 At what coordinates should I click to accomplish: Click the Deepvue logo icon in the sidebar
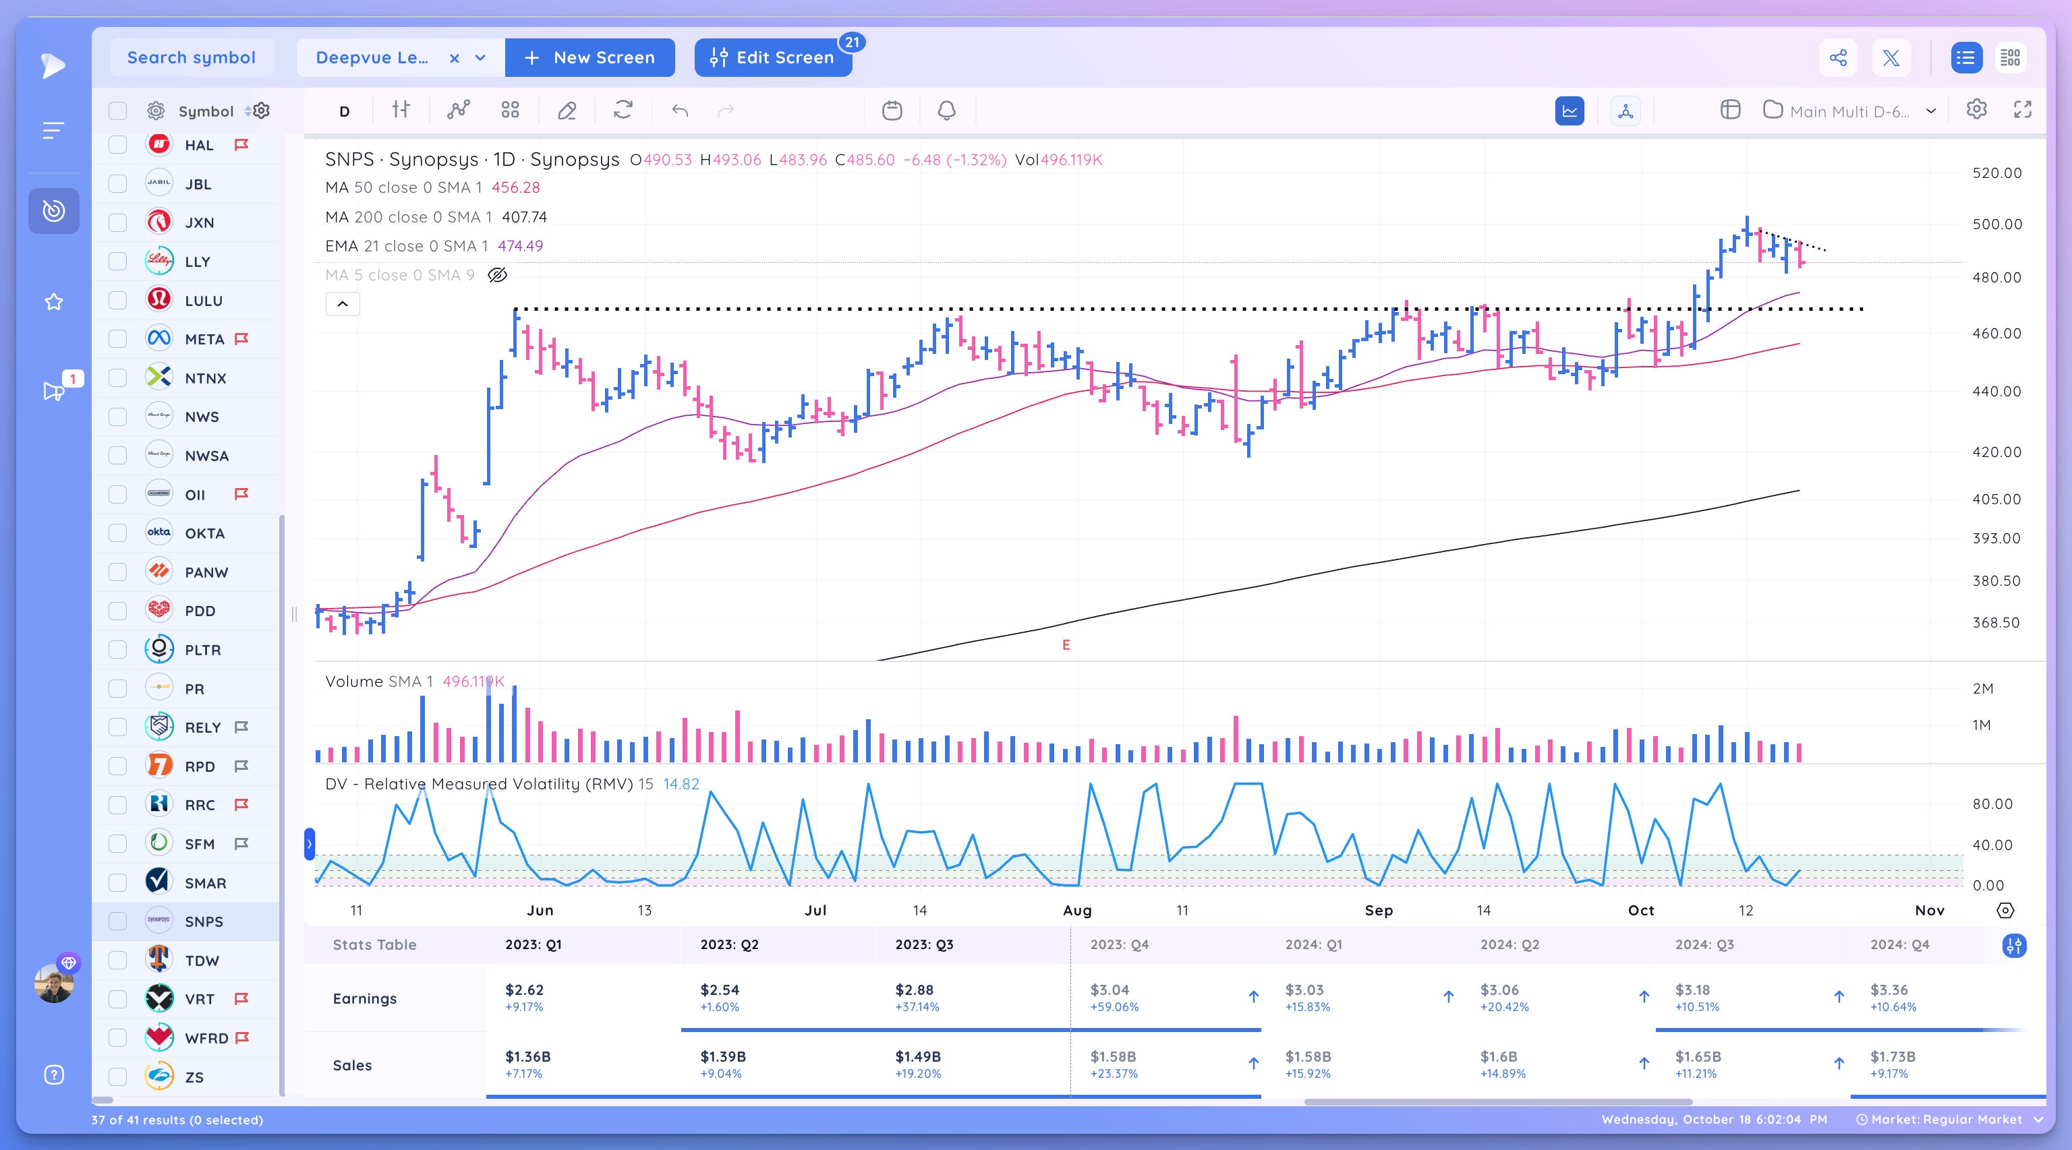point(53,65)
